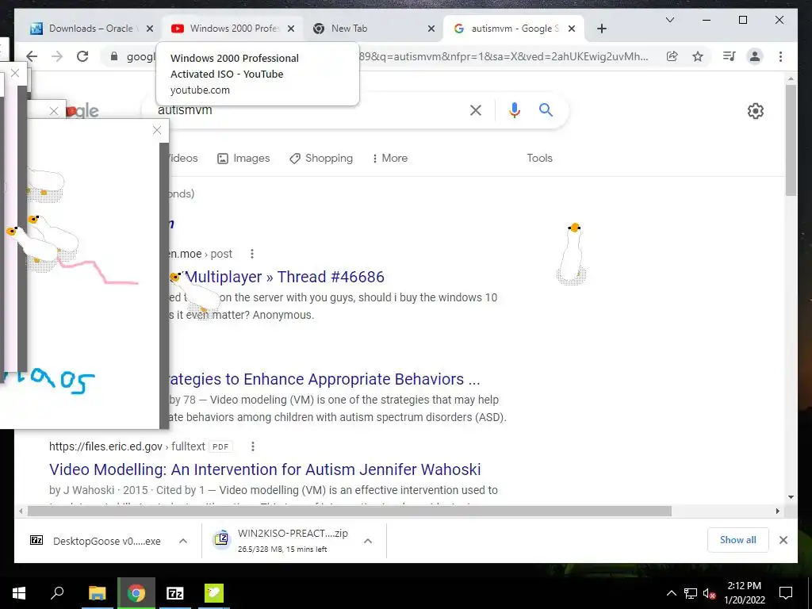Clear the search box with the X
812x609 pixels.
(476, 109)
